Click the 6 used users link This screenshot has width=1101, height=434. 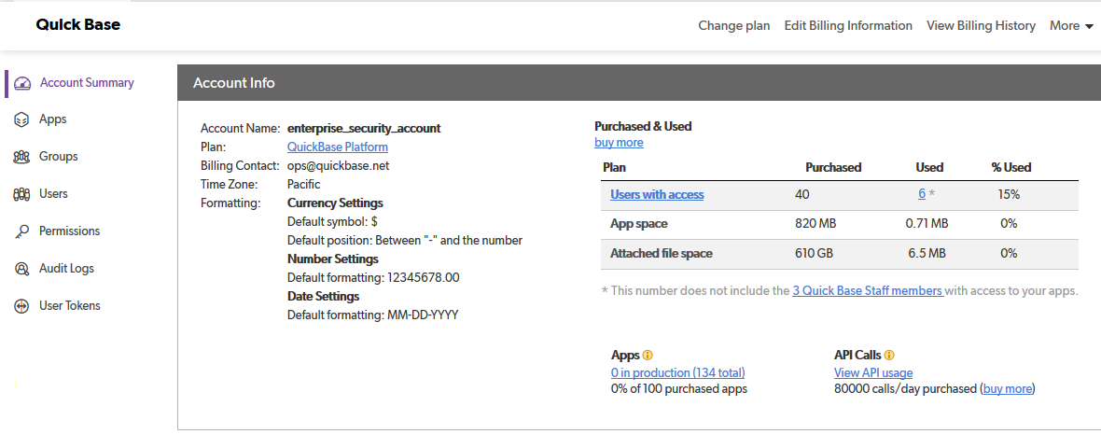coord(921,194)
